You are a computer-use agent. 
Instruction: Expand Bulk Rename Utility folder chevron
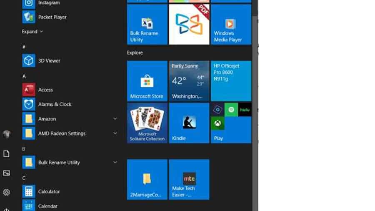pyautogui.click(x=115, y=162)
